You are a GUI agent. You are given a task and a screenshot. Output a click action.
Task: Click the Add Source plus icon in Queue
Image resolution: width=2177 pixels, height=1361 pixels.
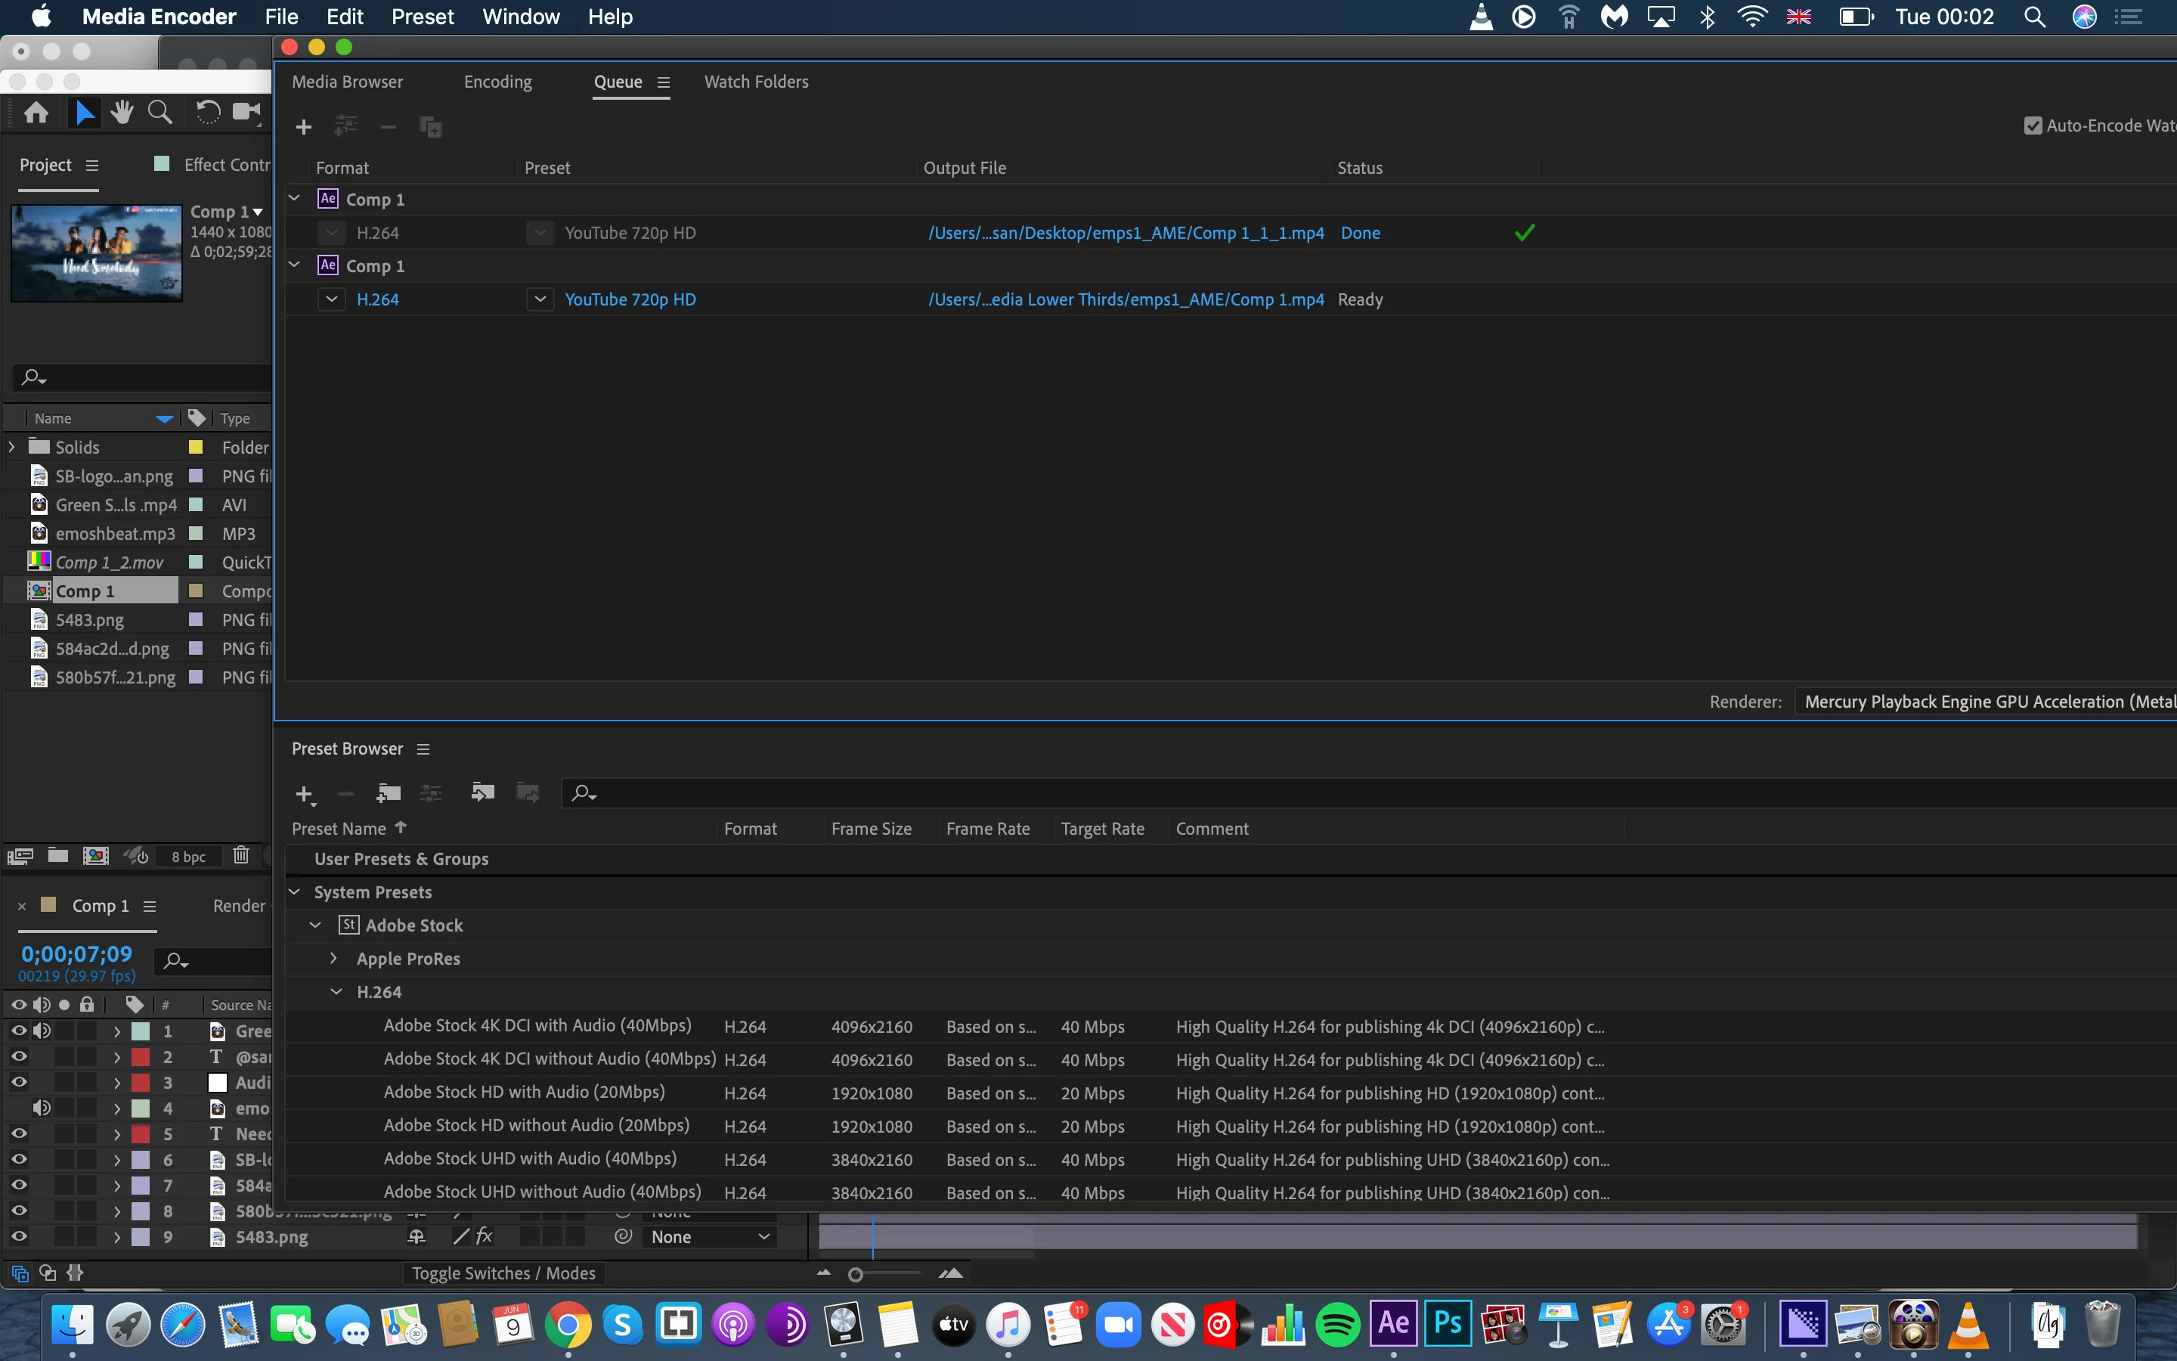point(303,127)
